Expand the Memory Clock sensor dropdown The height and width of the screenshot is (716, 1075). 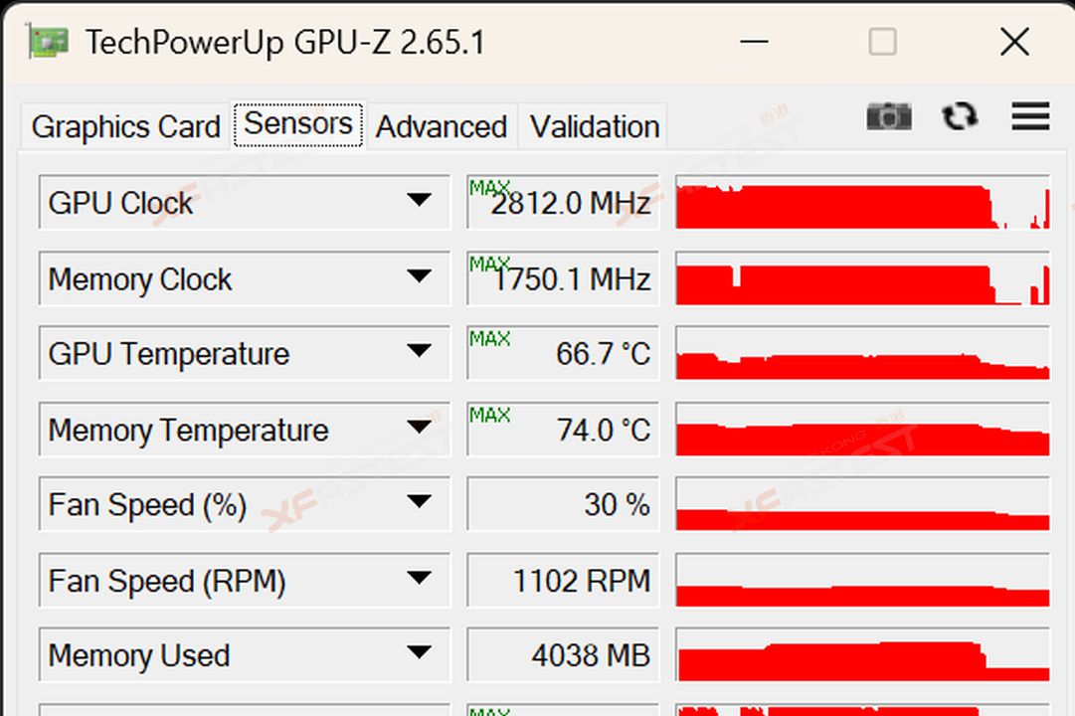419,276
